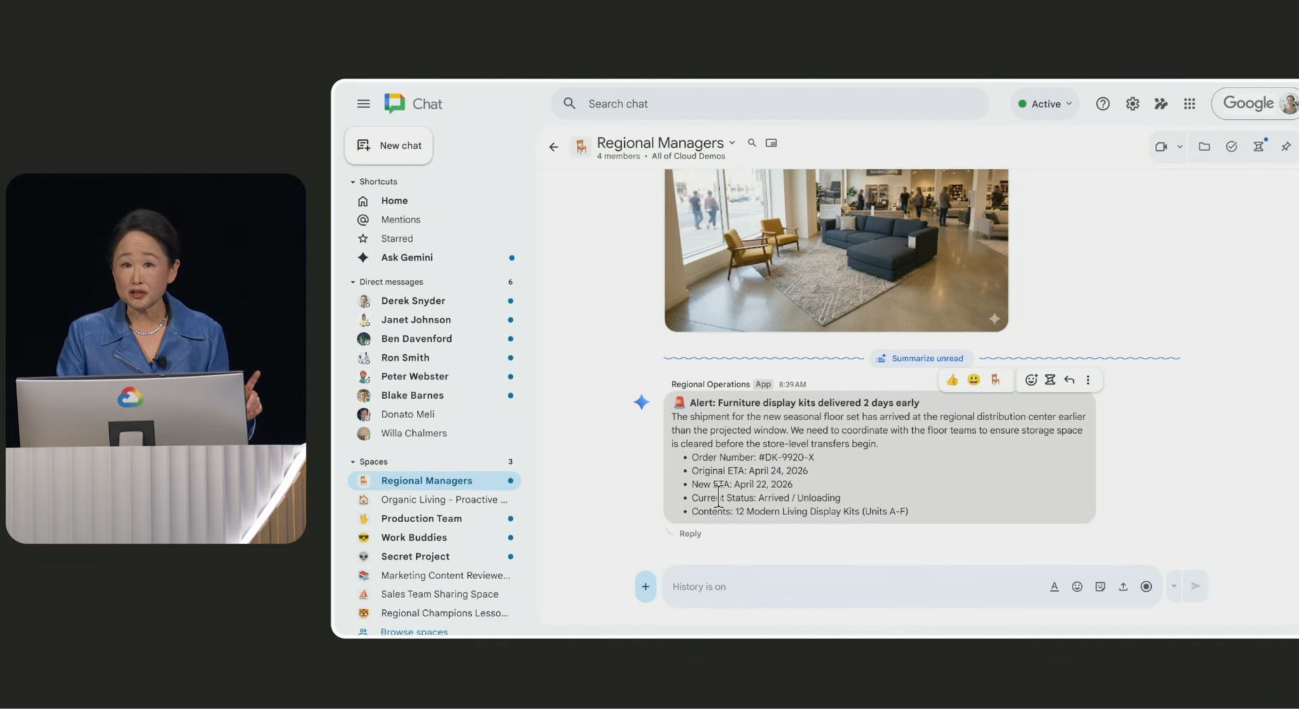The width and height of the screenshot is (1299, 709).
Task: Open the Google apps grid launcher
Action: [x=1189, y=103]
